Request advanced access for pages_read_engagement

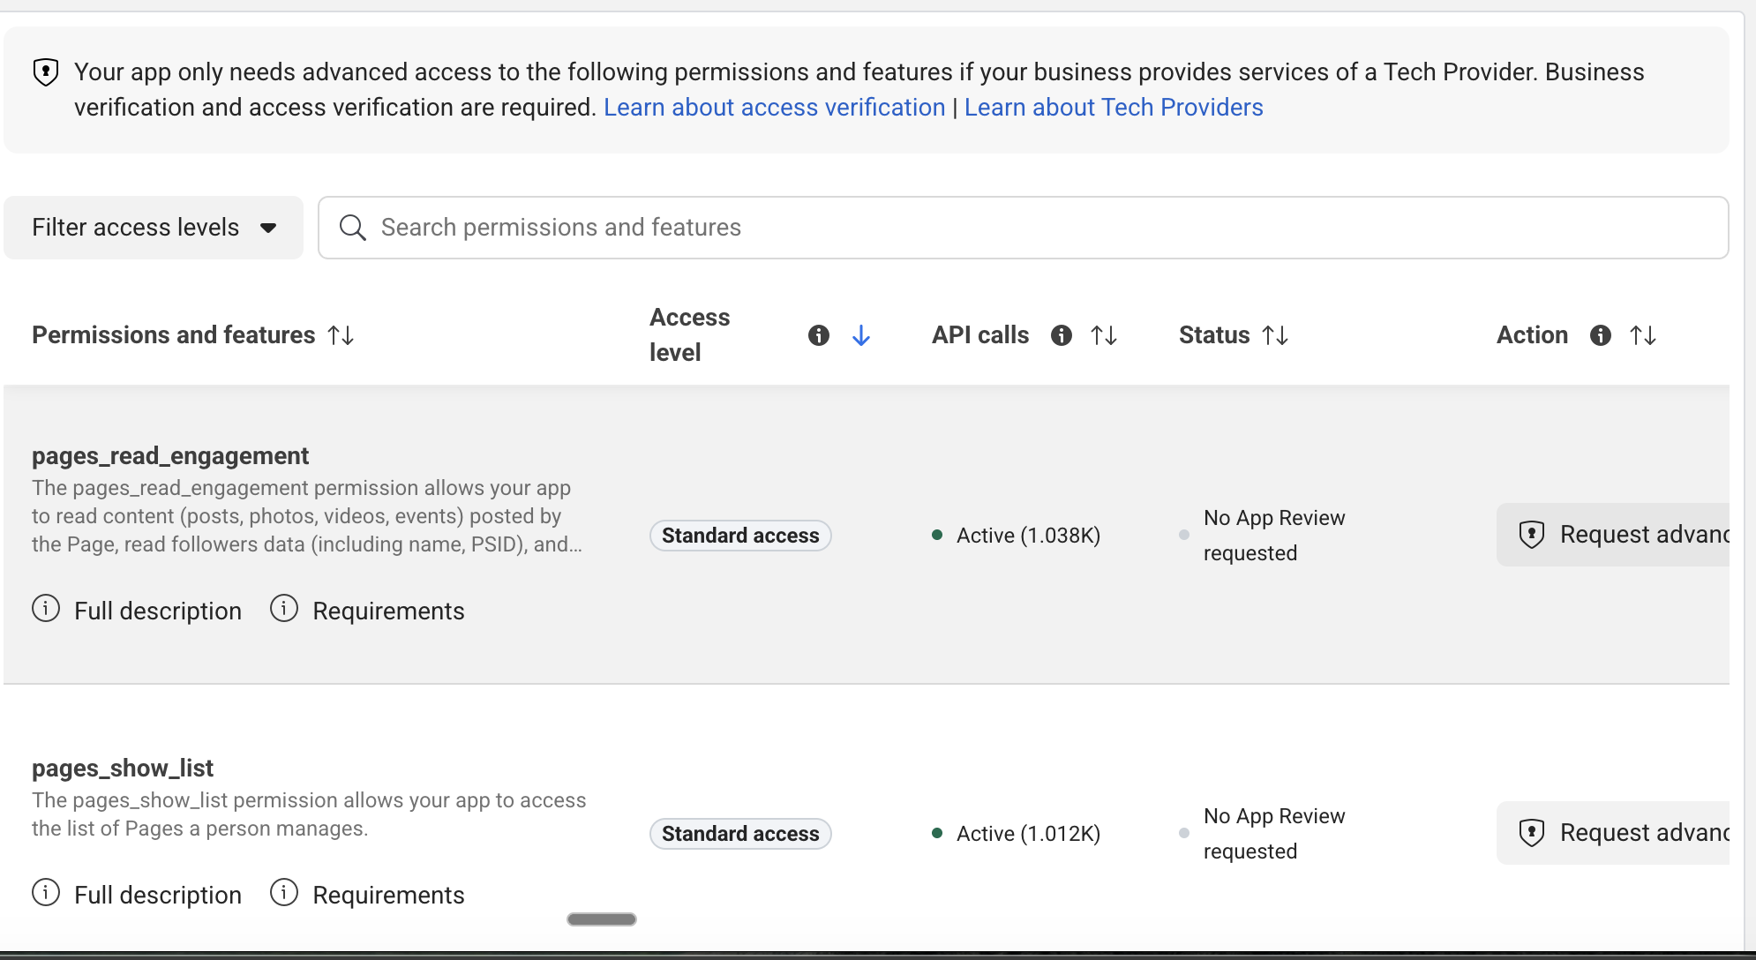(x=1622, y=535)
